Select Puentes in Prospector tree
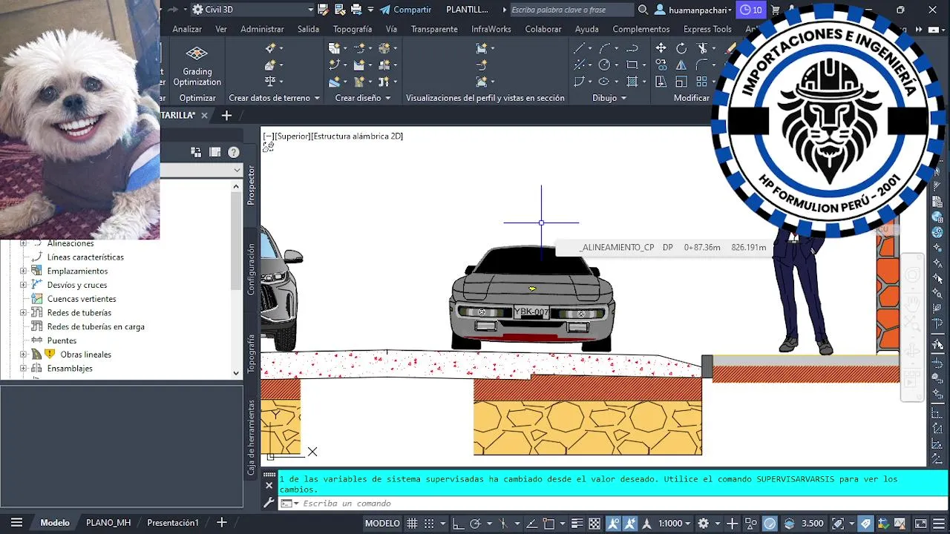950x534 pixels. (62, 340)
